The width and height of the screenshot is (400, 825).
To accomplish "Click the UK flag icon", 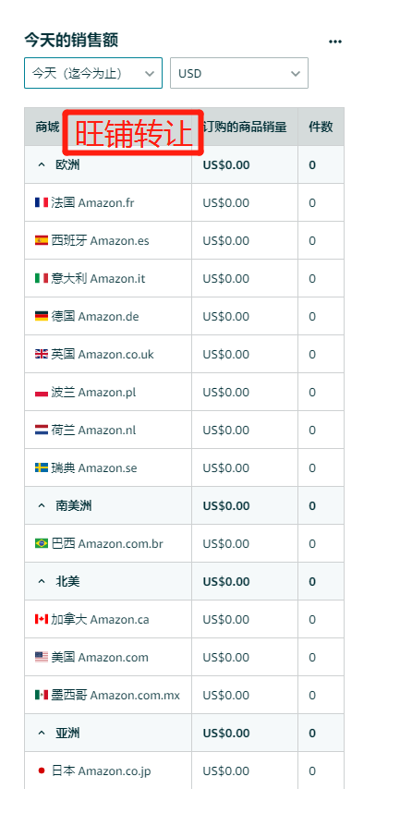I will [42, 354].
